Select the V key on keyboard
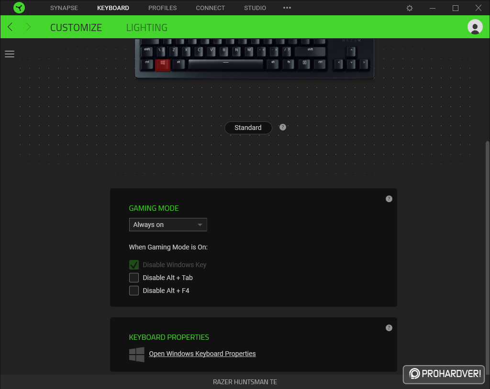 (211, 51)
